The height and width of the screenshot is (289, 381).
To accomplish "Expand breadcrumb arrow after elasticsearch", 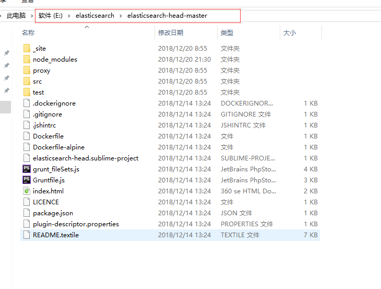I will coord(121,16).
